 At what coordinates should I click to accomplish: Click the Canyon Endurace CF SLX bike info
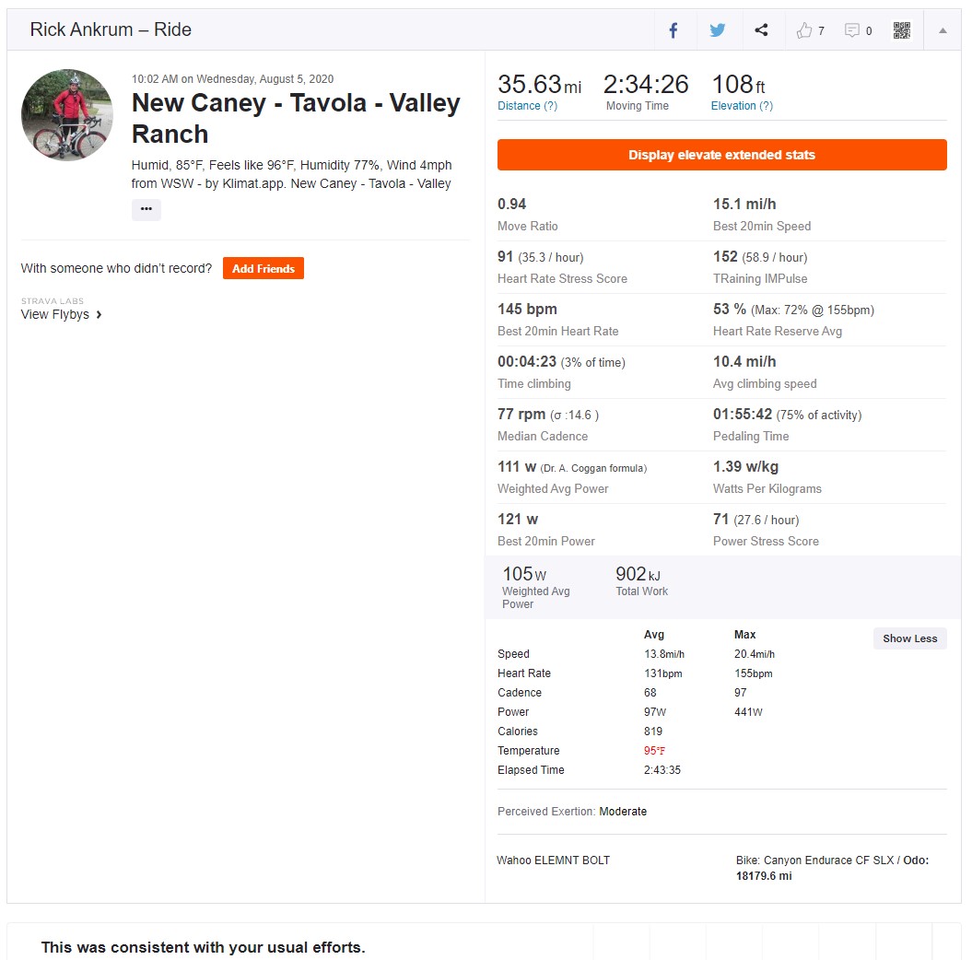pyautogui.click(x=832, y=868)
